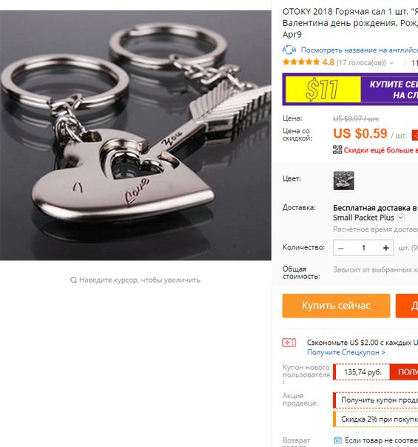The width and height of the screenshot is (418, 447).
Task: Open the Small Packet Plus shipping dropdown
Action: tap(401, 218)
